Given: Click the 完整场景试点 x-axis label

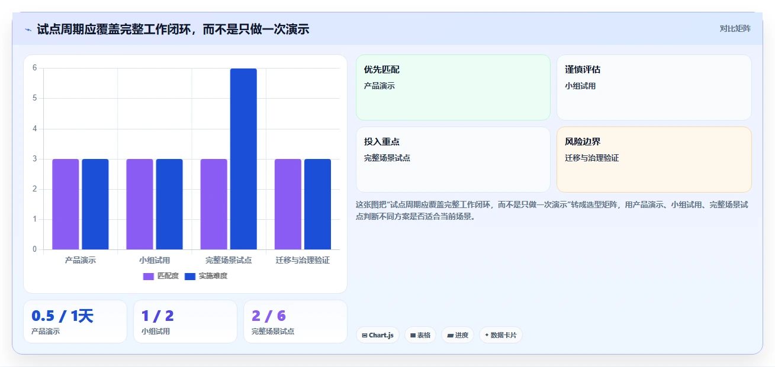Looking at the screenshot, I should pos(229,260).
